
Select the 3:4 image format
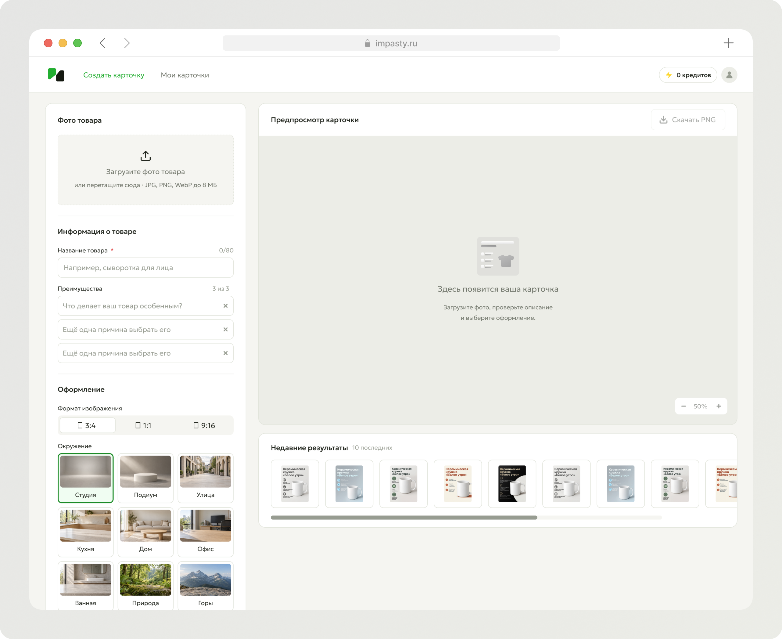coord(87,425)
